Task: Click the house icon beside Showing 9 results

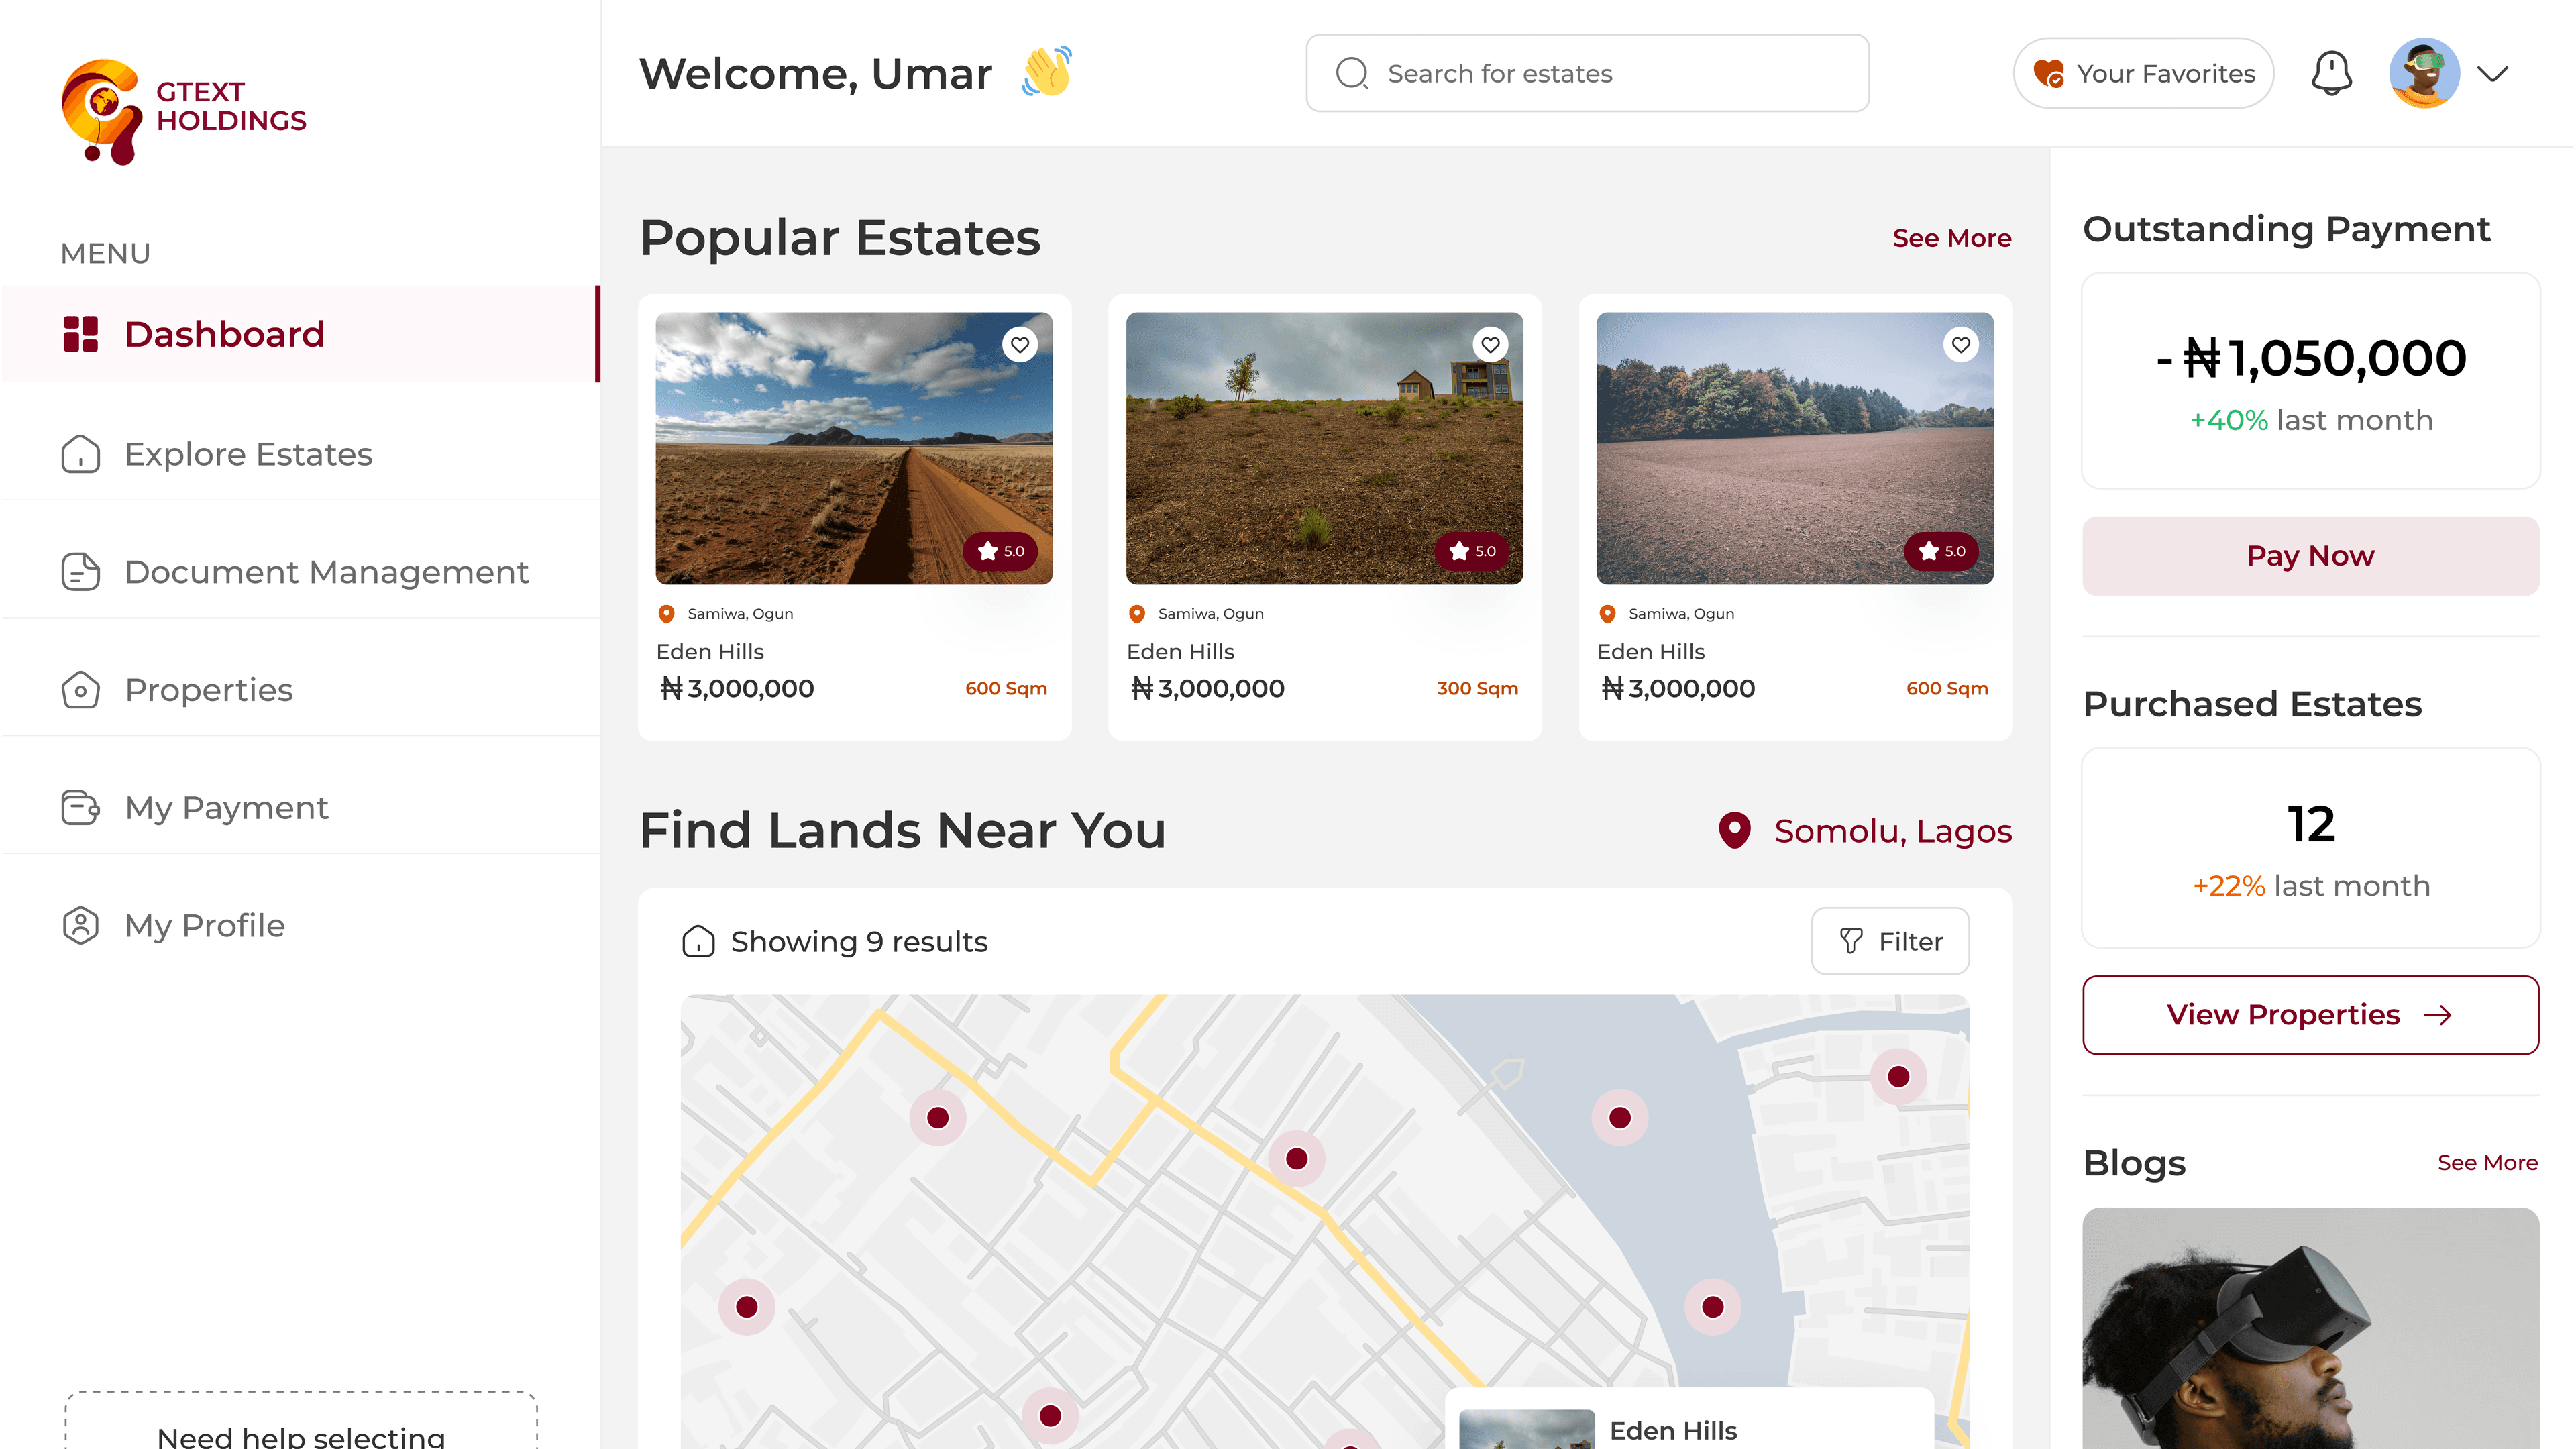Action: pos(698,941)
